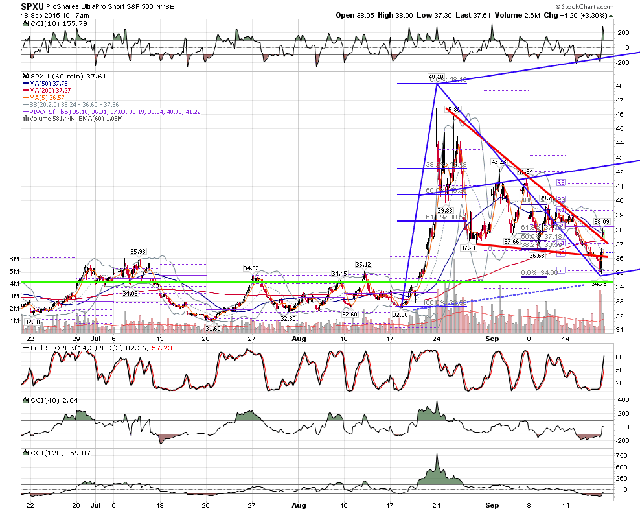Viewport: 640px width, 511px height.
Task: Click the orange MA(5) legend line swatch
Action: point(26,98)
